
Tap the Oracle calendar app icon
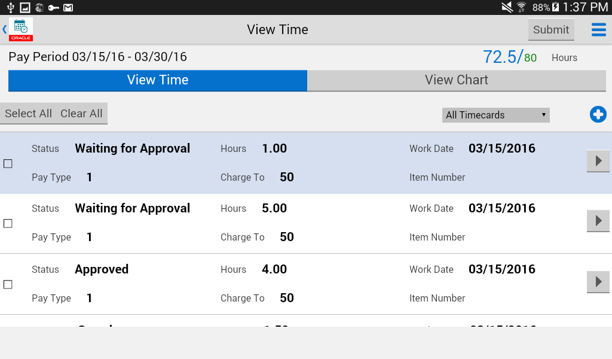point(21,29)
